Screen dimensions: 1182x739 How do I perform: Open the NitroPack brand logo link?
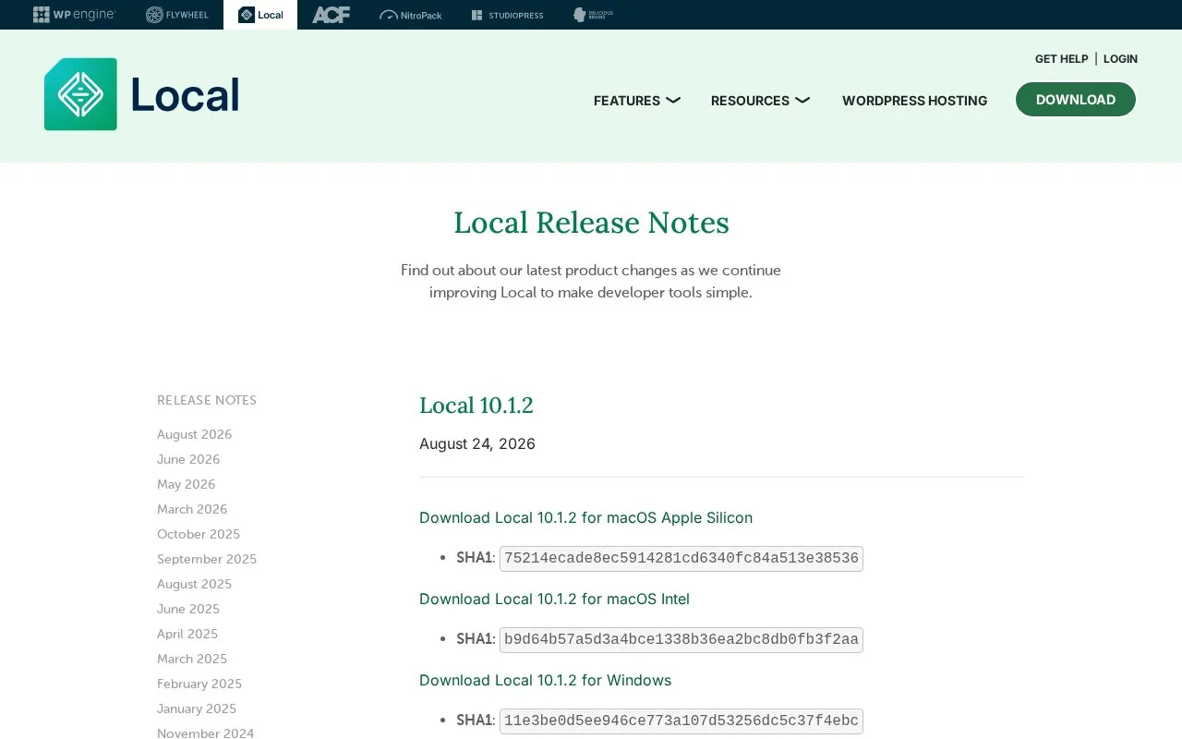coord(411,15)
